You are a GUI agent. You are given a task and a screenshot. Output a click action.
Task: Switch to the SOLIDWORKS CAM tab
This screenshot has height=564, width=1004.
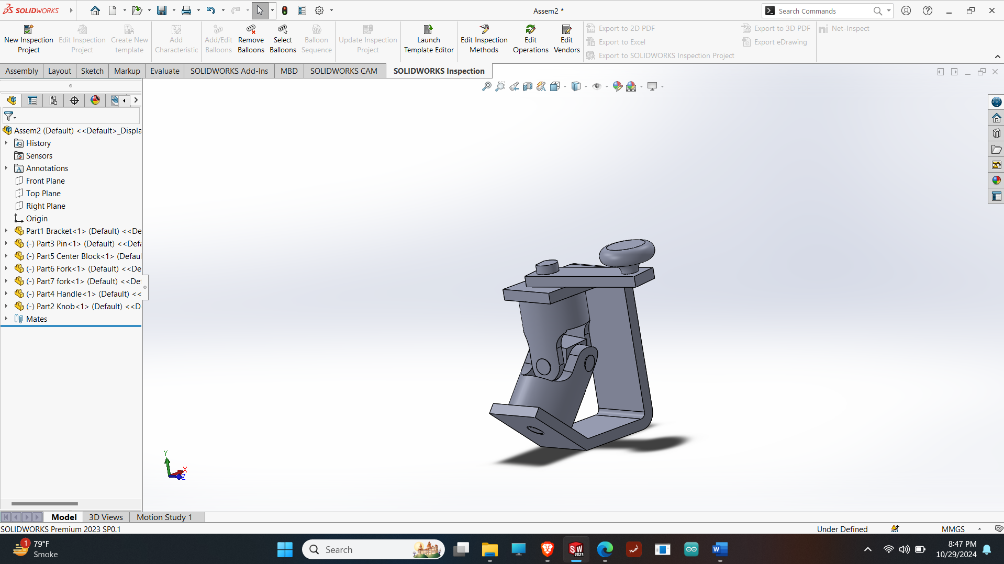click(343, 71)
